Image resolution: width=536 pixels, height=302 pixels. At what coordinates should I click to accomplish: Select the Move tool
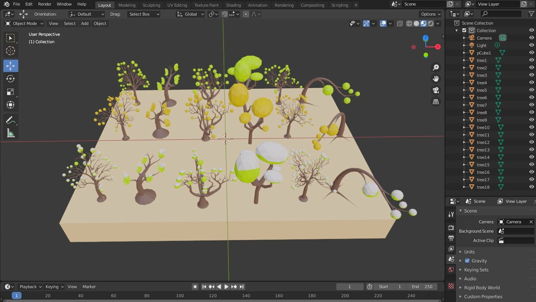point(11,66)
